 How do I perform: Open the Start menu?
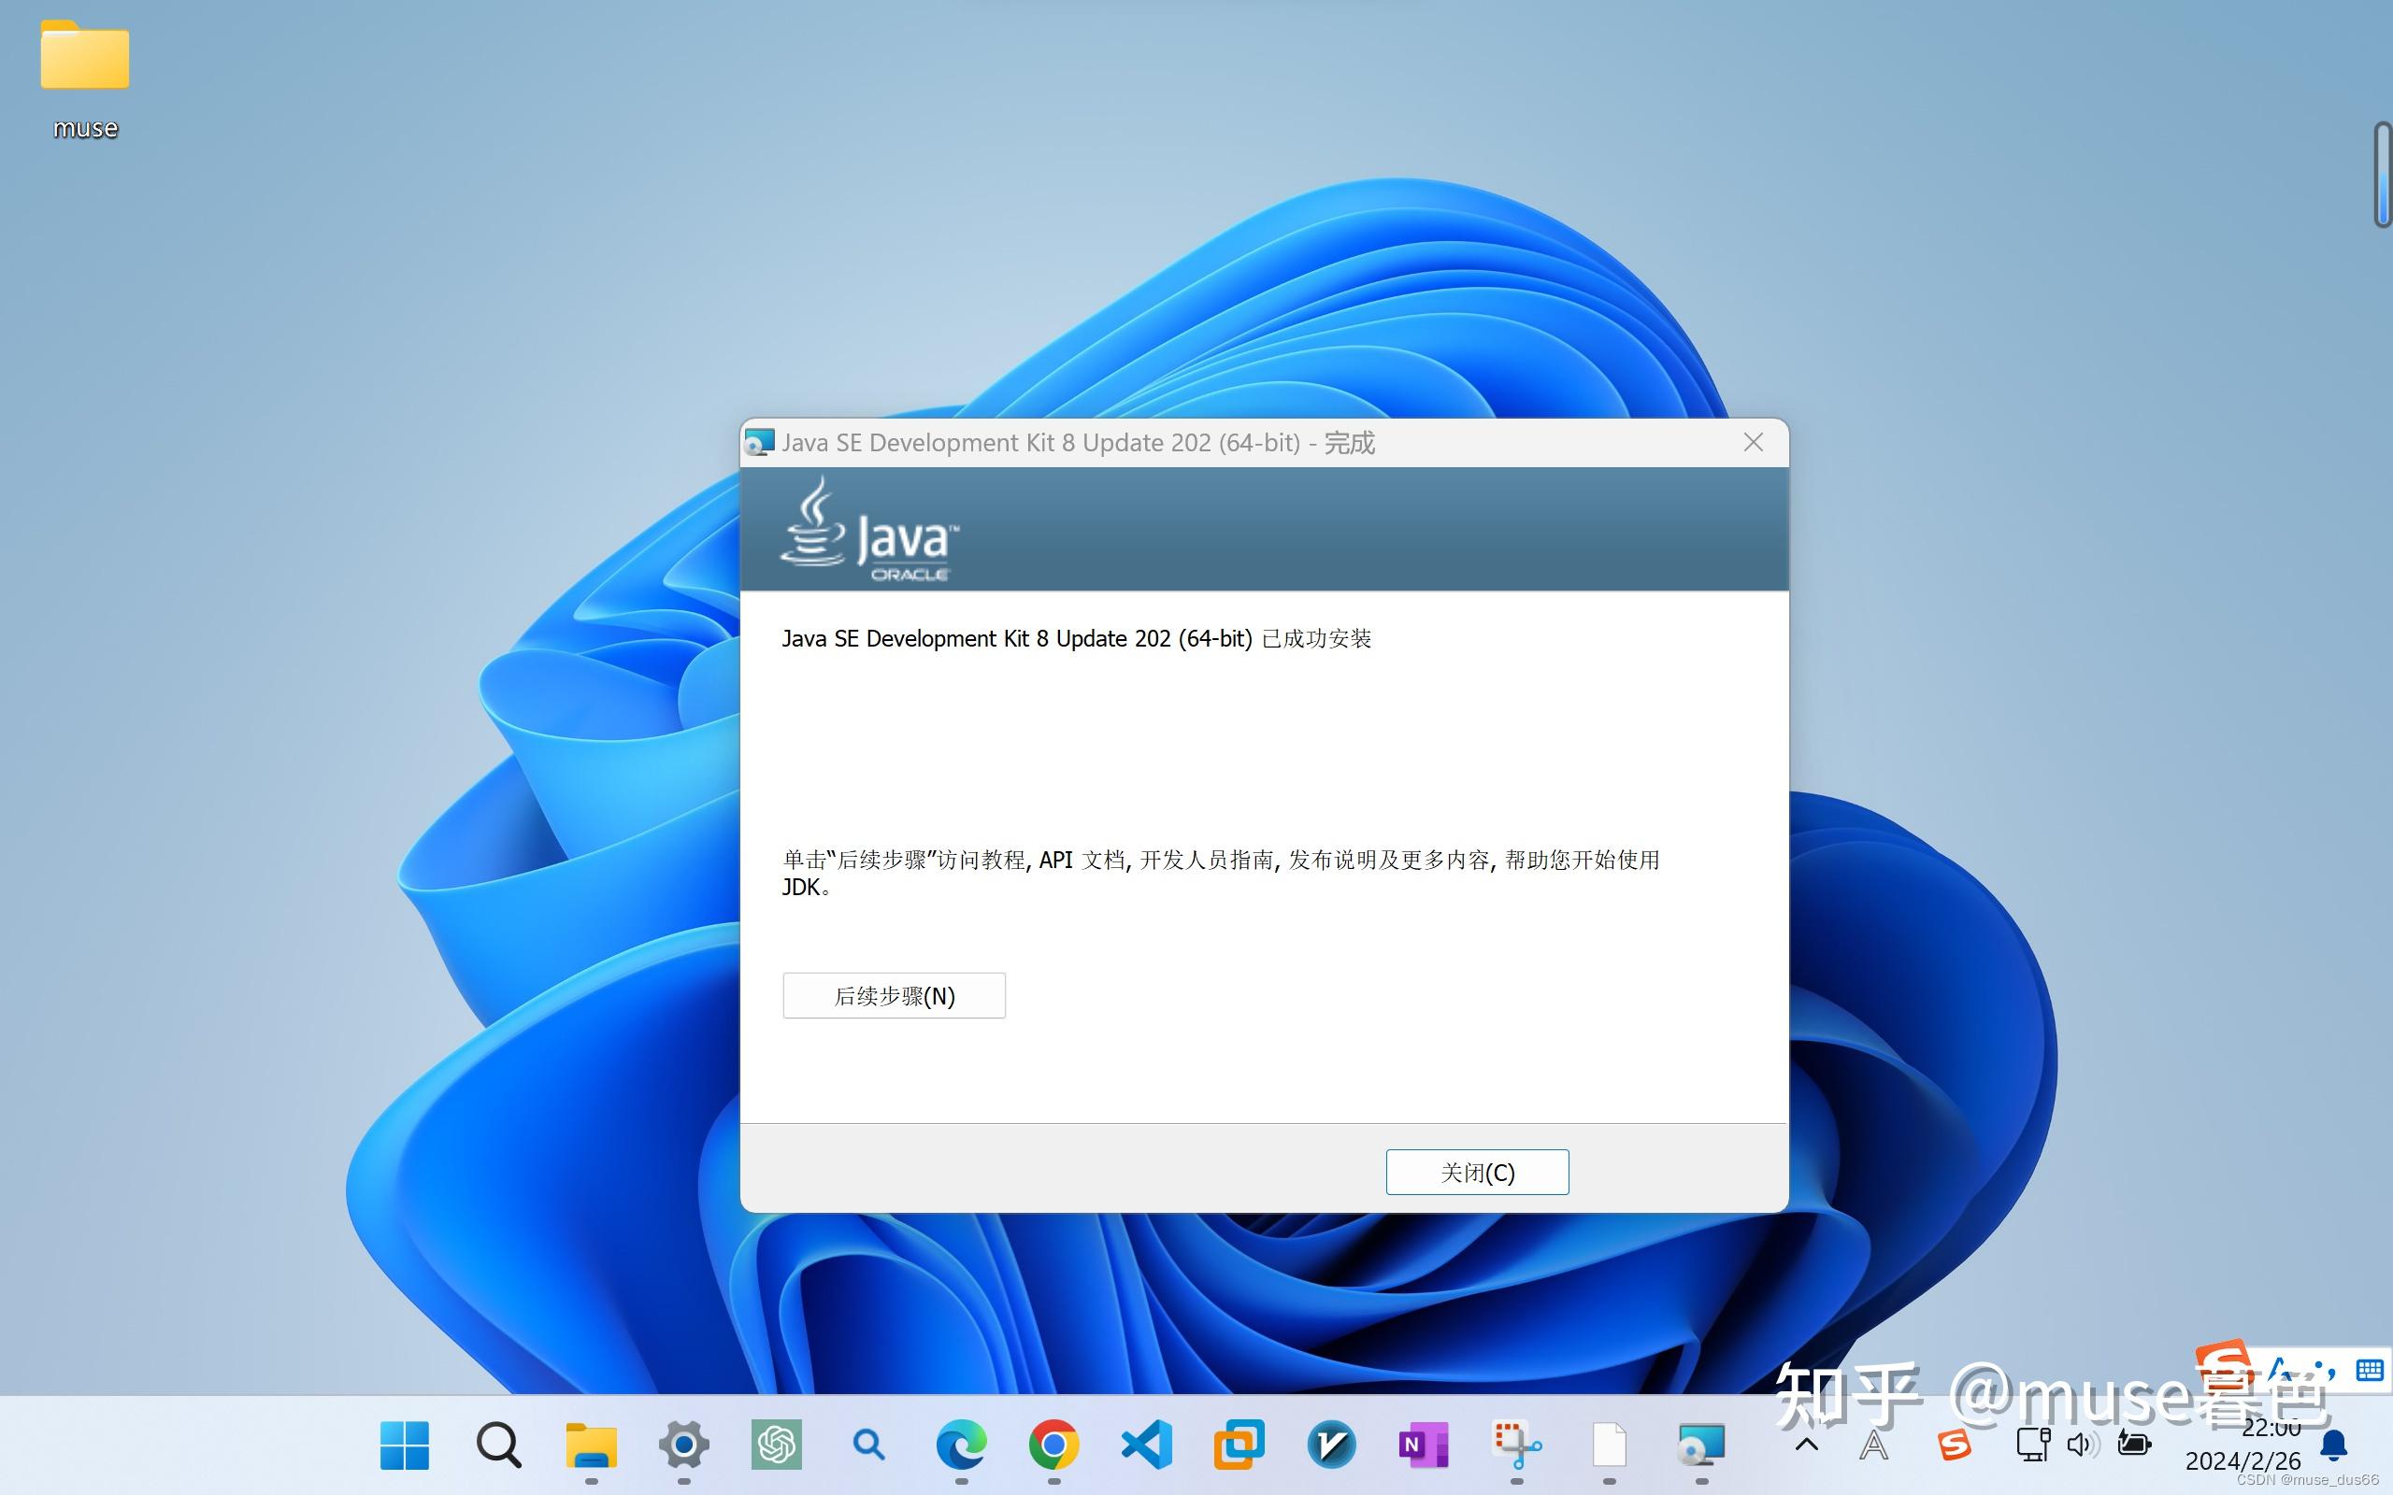tap(405, 1444)
